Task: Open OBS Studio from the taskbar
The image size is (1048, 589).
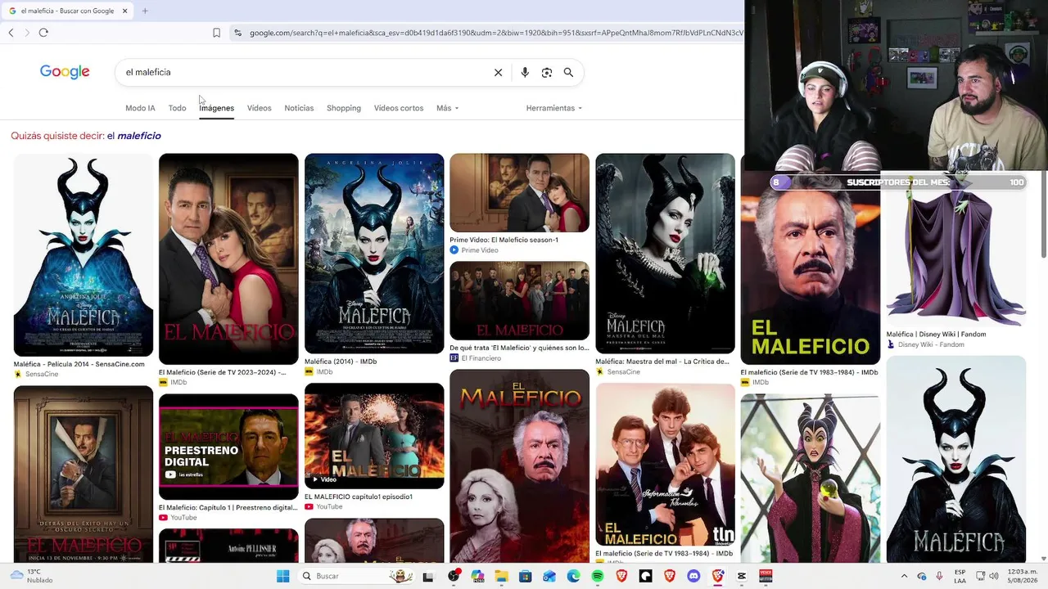Action: 454,576
